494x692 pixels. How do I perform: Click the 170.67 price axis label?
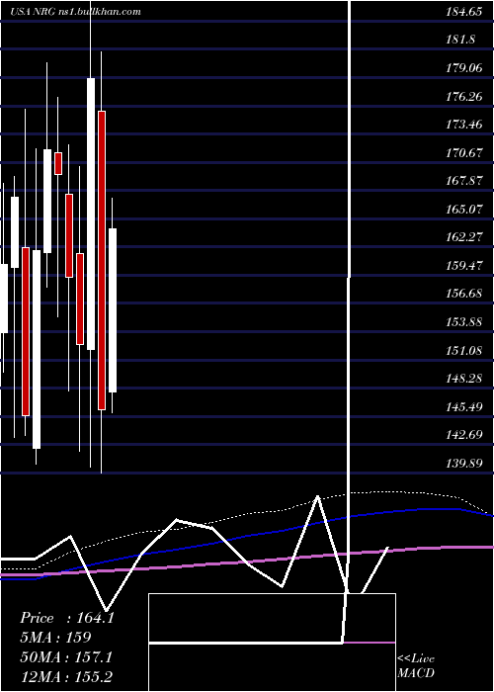[463, 153]
